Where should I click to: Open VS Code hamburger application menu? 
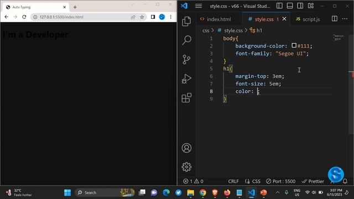[199, 6]
